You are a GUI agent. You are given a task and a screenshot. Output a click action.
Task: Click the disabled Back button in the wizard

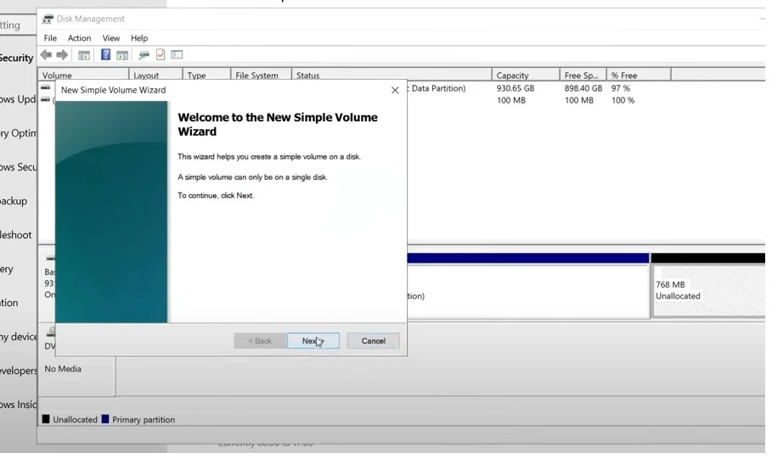[260, 341]
